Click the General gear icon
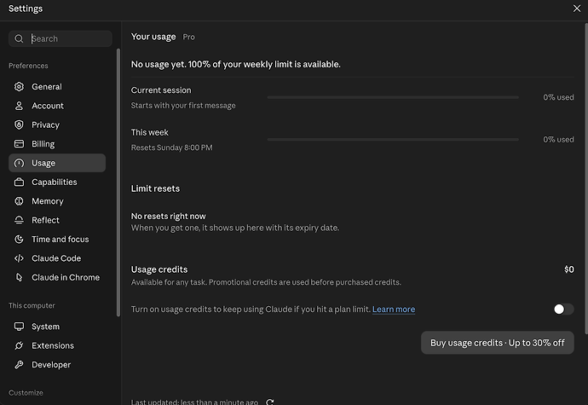 point(19,87)
